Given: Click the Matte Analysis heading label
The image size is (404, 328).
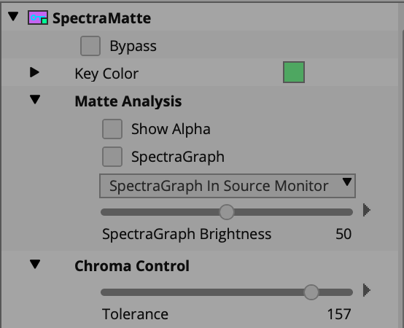Looking at the screenshot, I should (x=128, y=101).
